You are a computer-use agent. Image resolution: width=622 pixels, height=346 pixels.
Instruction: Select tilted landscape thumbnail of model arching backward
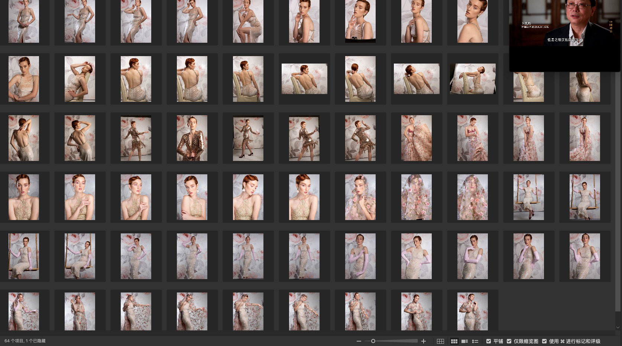click(x=473, y=79)
